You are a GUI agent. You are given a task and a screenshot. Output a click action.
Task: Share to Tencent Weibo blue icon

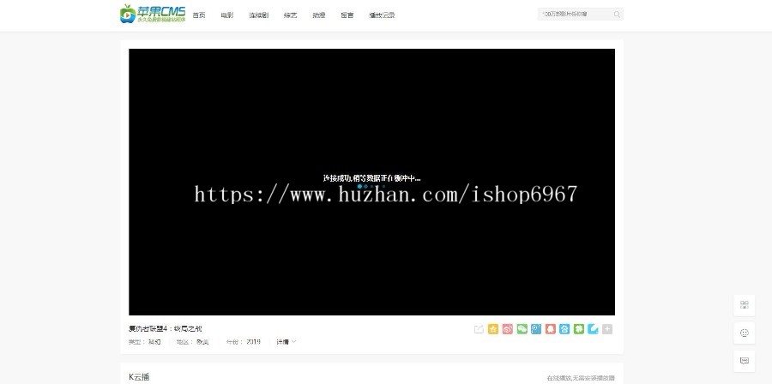click(536, 329)
